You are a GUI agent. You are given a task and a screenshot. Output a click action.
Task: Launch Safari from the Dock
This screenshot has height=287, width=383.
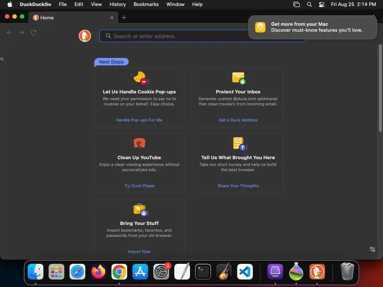[x=77, y=272]
